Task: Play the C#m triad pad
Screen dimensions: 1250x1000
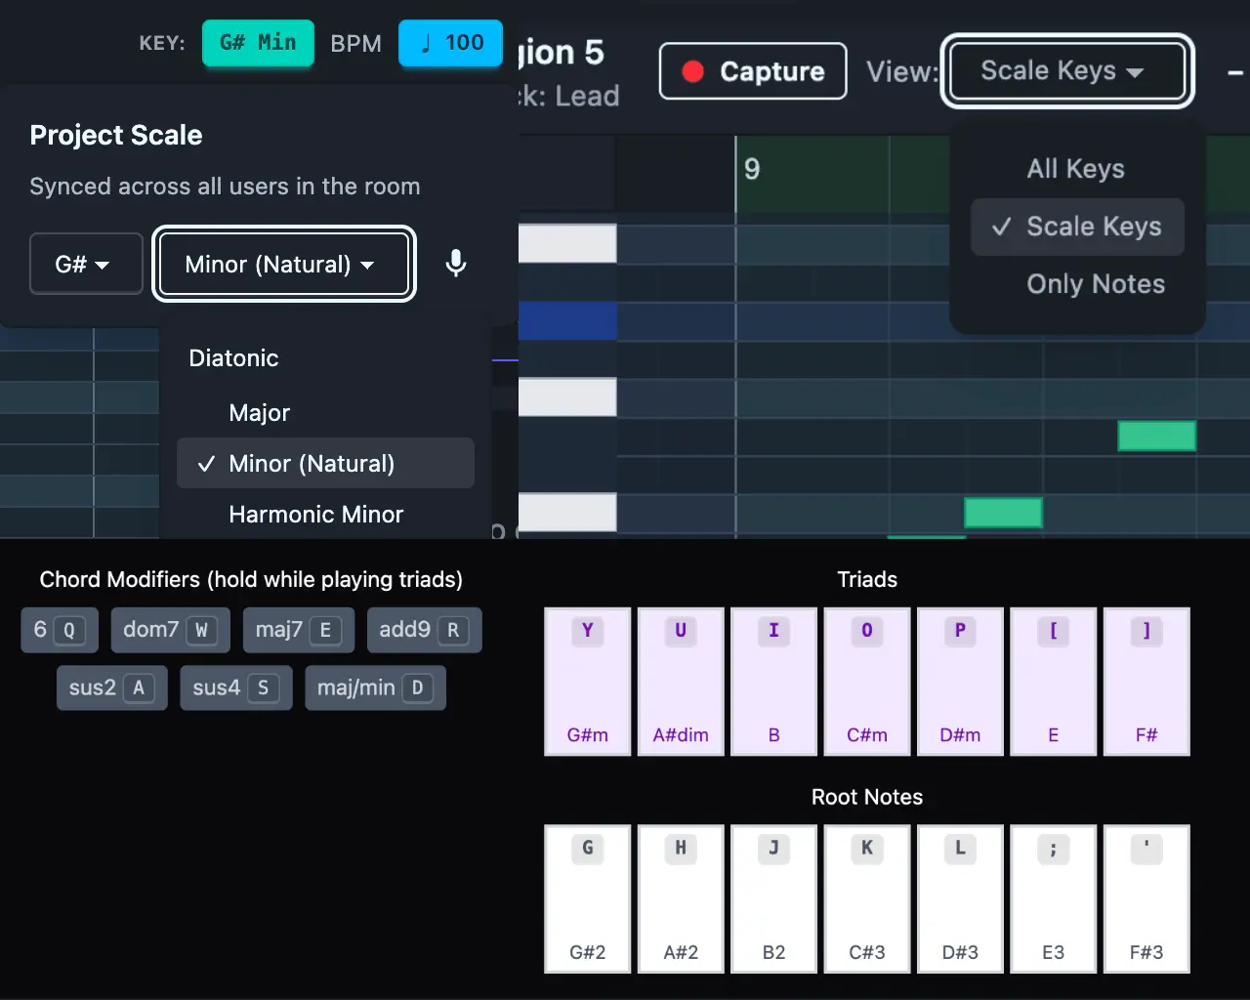Action: coord(867,682)
